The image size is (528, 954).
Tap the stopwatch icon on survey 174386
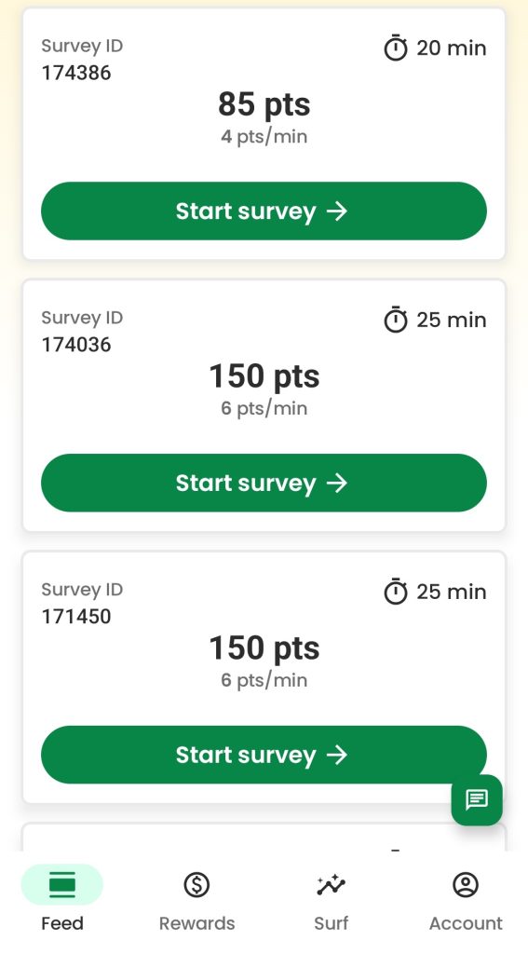[x=396, y=48]
